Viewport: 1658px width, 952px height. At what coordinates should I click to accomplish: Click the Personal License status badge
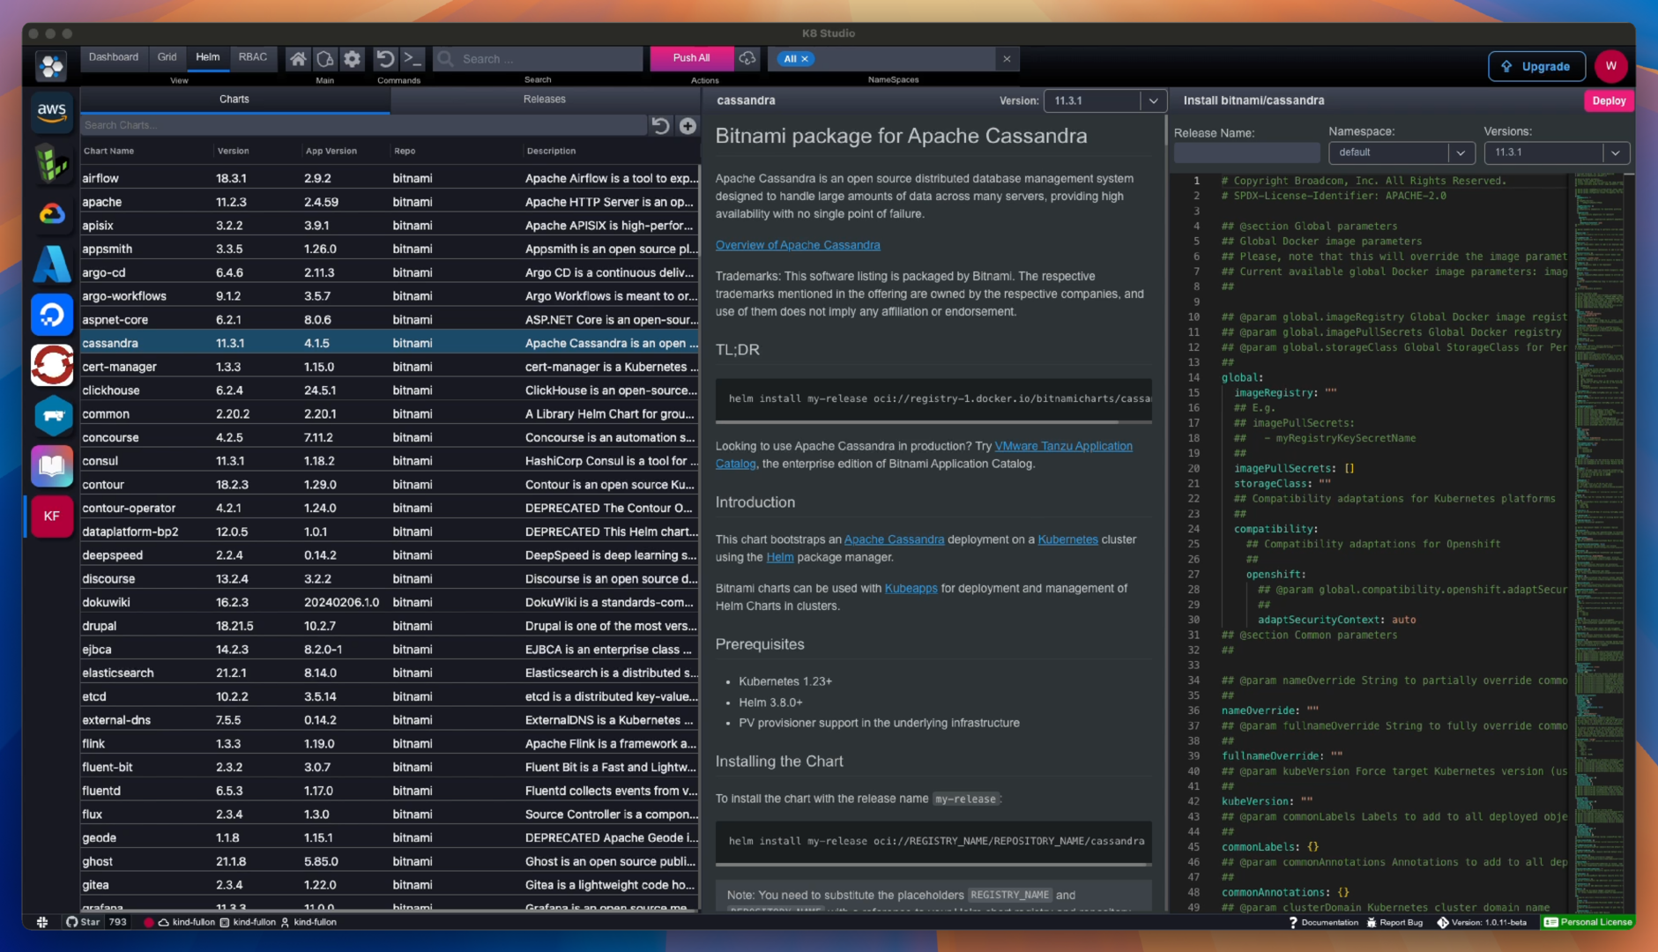(1588, 922)
